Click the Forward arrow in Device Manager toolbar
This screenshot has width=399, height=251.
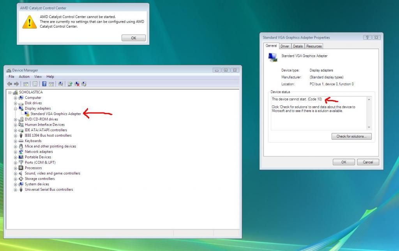(x=16, y=84)
